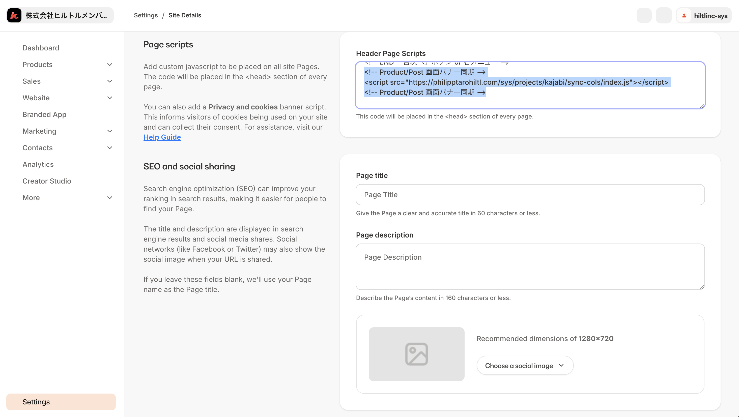The width and height of the screenshot is (739, 417).
Task: Open the Help Guide link
Action: [162, 137]
